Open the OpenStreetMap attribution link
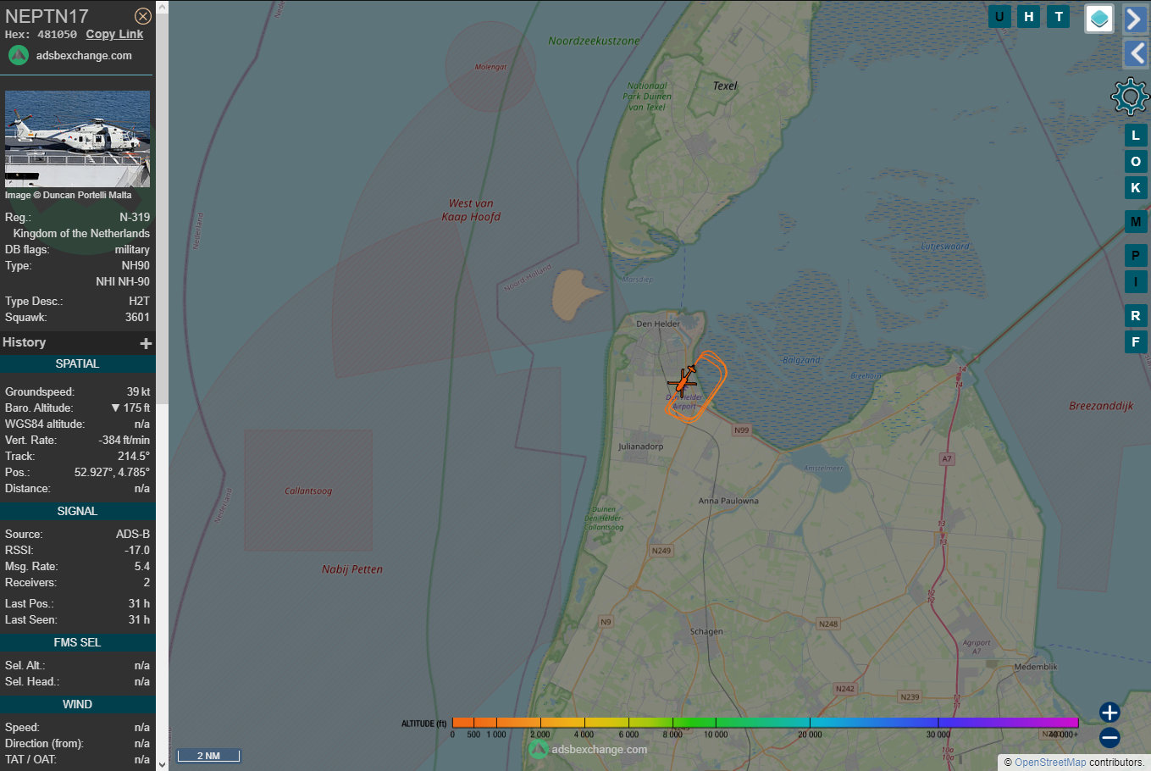 pos(1050,763)
